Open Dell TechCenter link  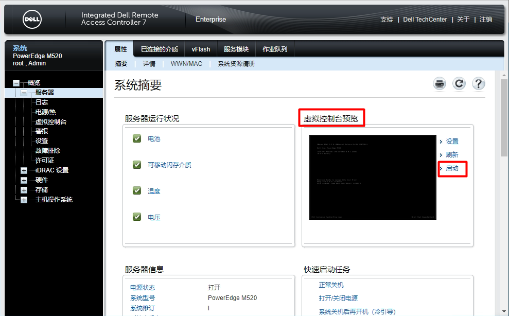(x=425, y=20)
